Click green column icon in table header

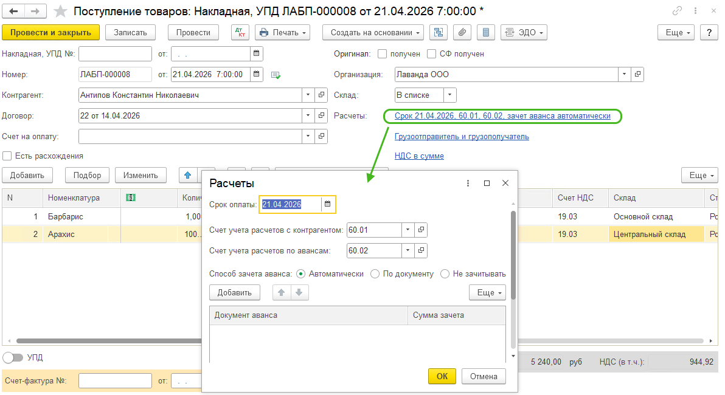tap(131, 197)
